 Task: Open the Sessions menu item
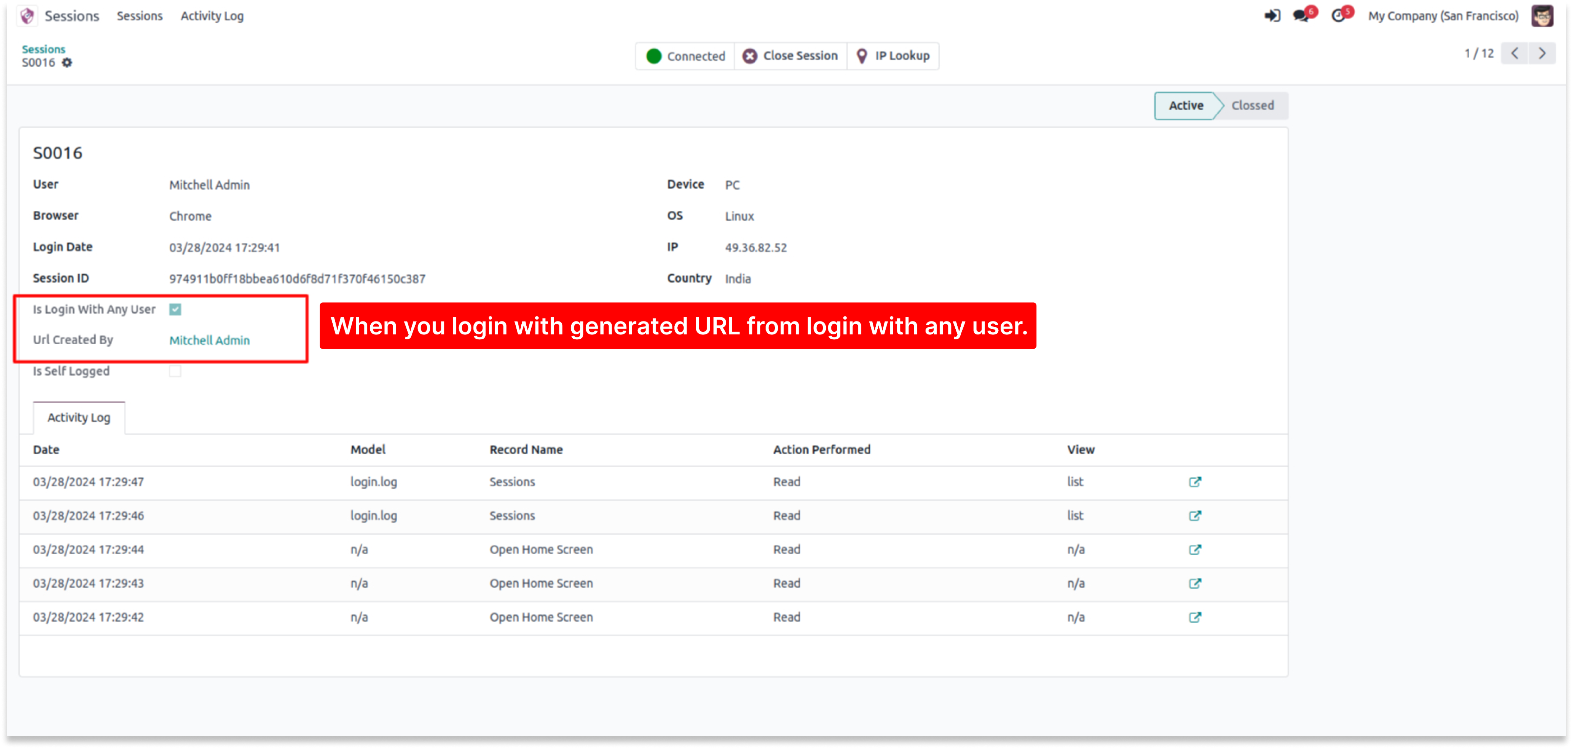(x=140, y=16)
